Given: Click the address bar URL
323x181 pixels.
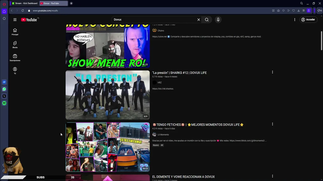Looking at the screenshot, I should pyautogui.click(x=45, y=11).
